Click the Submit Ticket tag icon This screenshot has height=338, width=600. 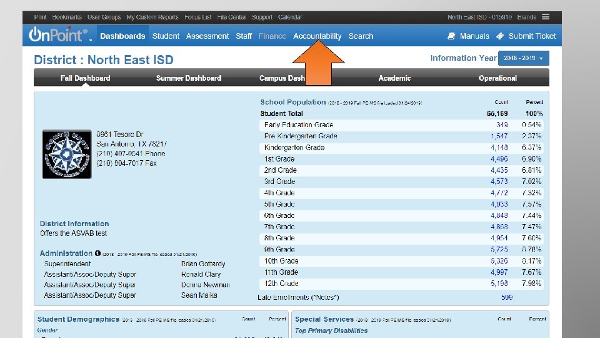click(x=500, y=36)
